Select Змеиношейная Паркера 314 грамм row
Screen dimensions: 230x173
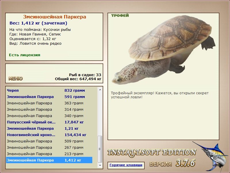point(49,110)
